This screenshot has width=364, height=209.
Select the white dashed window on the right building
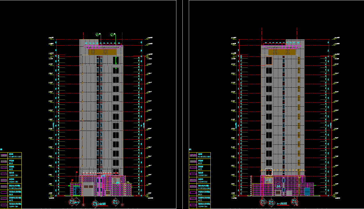pos(269,172)
